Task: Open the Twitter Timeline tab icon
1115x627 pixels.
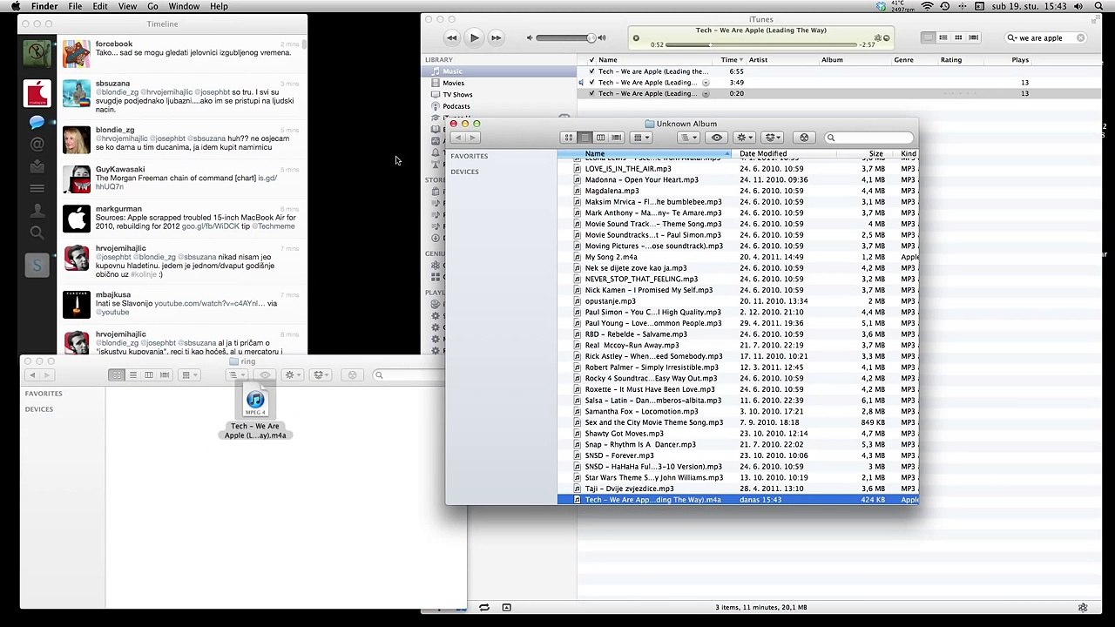Action: pyautogui.click(x=37, y=123)
